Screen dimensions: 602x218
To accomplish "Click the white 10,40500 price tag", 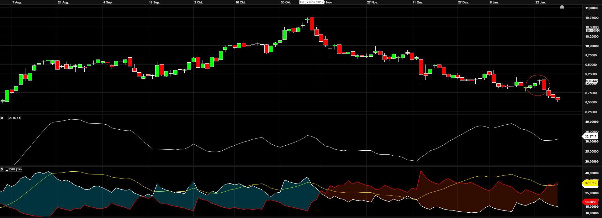I will [592, 31].
